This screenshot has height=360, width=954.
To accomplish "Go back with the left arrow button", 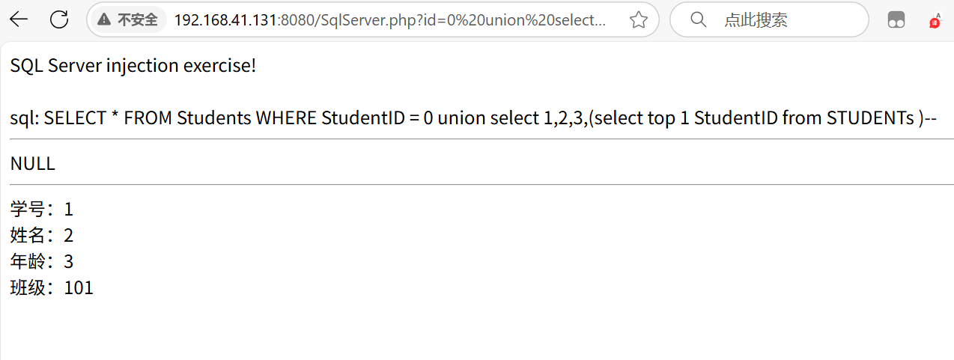I will coord(19,20).
